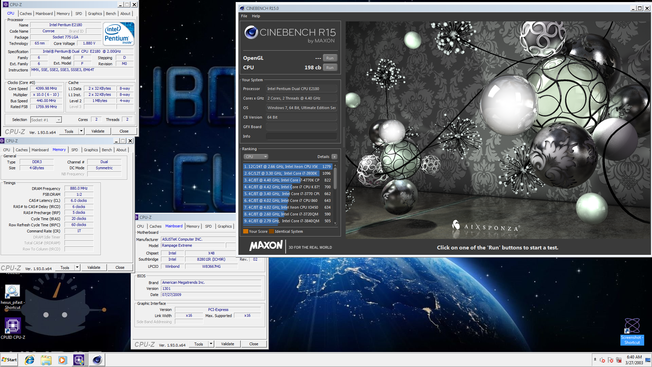Image resolution: width=652 pixels, height=367 pixels.
Task: Click the Cinebench R15 sphere logo
Action: click(x=251, y=32)
